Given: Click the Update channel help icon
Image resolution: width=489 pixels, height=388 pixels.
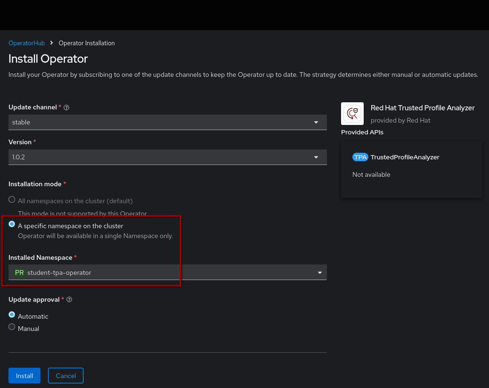Looking at the screenshot, I should click(66, 107).
